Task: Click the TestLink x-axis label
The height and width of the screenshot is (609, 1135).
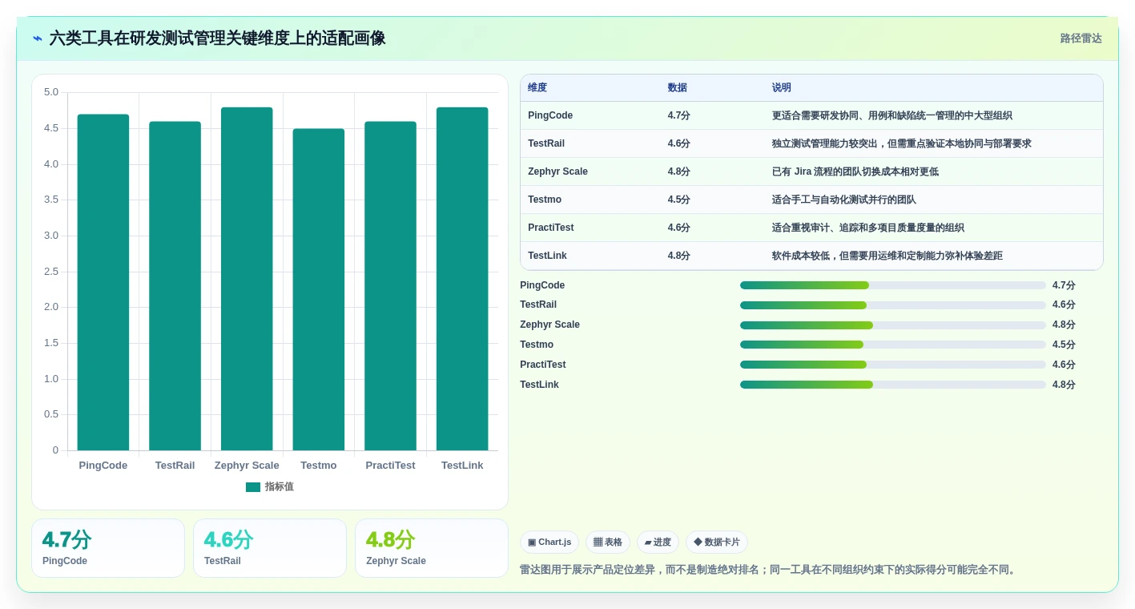Action: click(x=462, y=466)
